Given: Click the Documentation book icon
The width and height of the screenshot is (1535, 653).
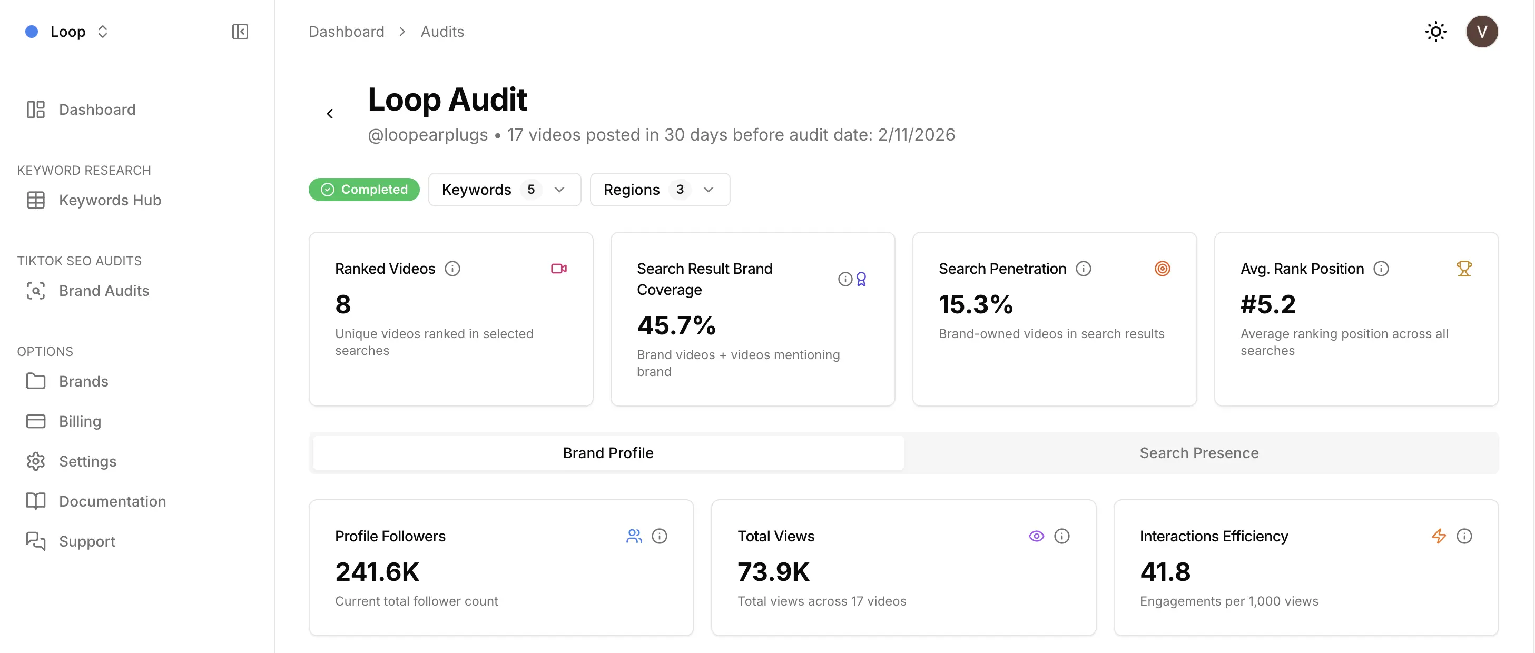Looking at the screenshot, I should click(36, 501).
